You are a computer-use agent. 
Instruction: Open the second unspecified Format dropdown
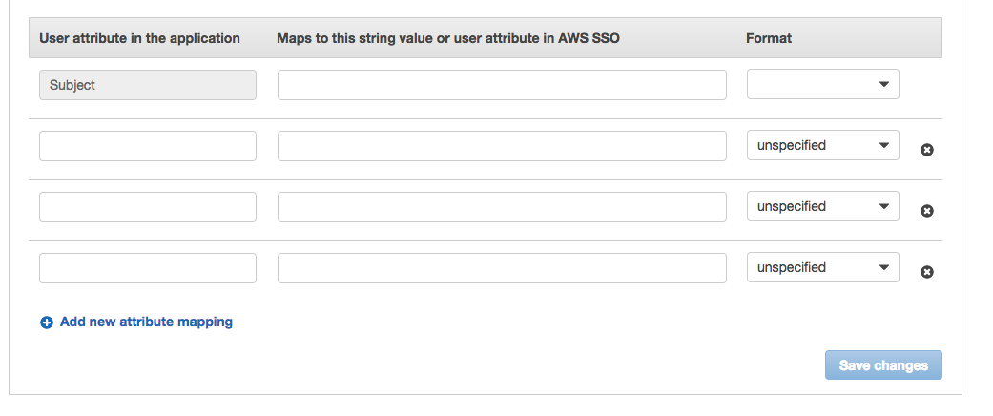coord(822,206)
